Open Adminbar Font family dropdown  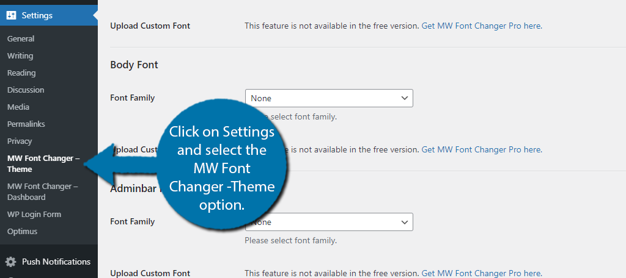[x=329, y=222]
